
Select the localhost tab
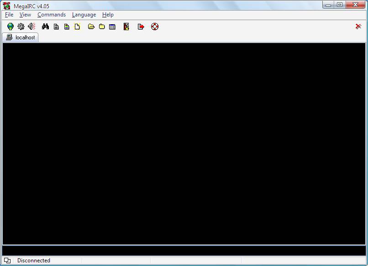20,37
